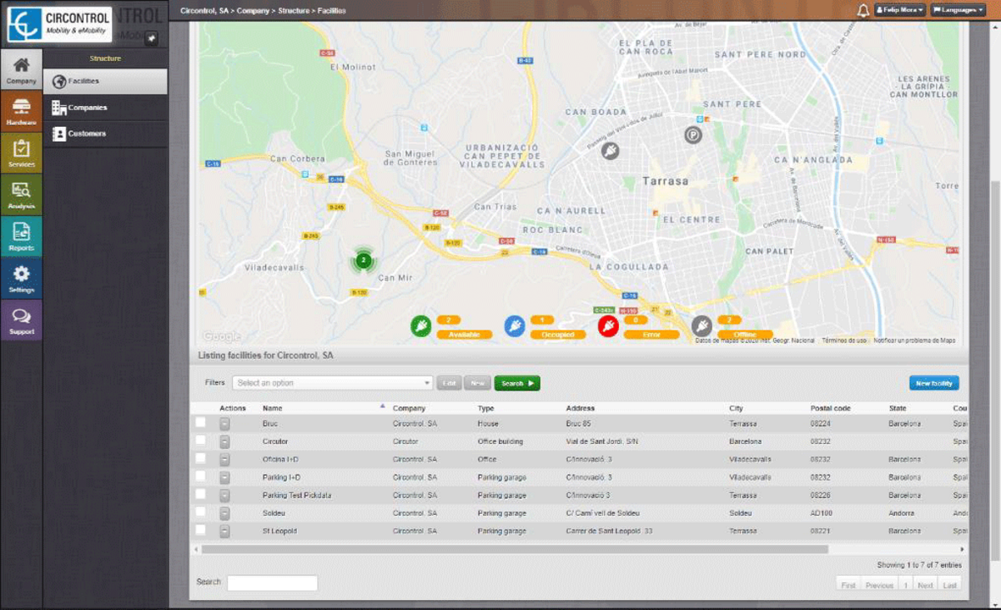Sort table by Type column
The image size is (1001, 610).
[485, 408]
